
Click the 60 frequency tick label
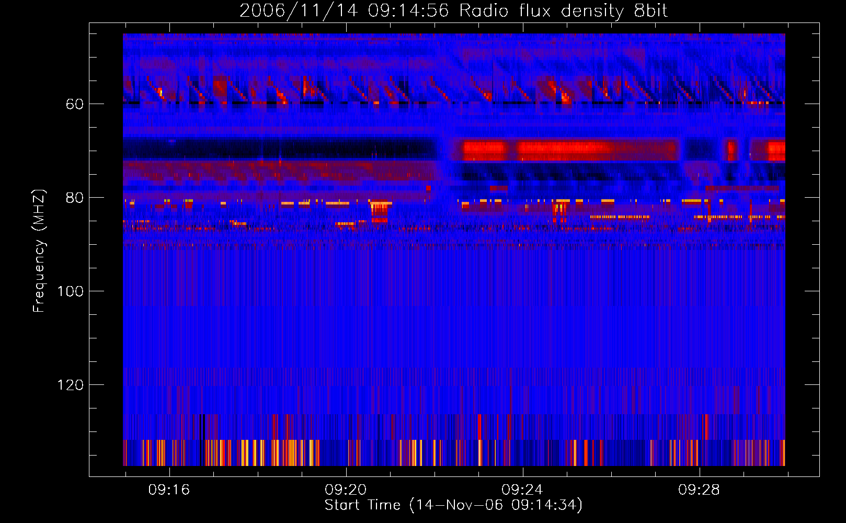tap(75, 104)
